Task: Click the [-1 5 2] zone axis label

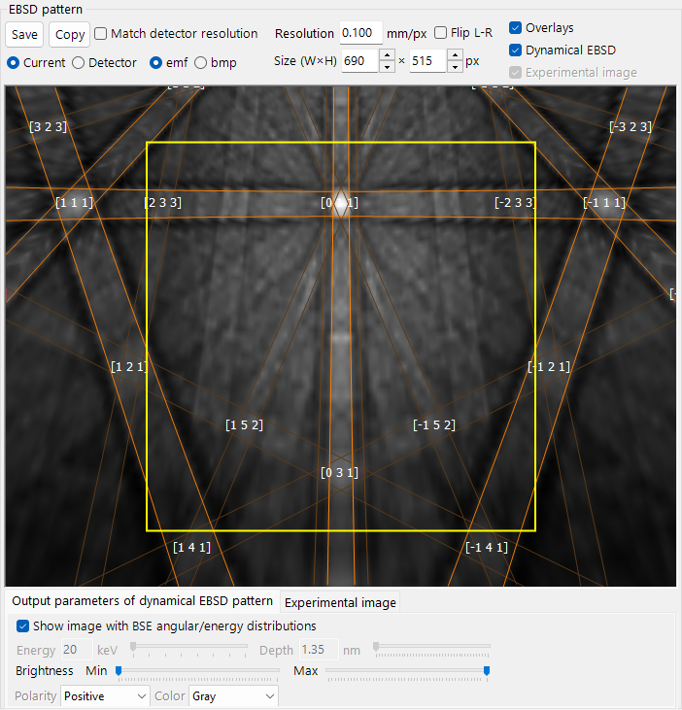Action: 434,425
